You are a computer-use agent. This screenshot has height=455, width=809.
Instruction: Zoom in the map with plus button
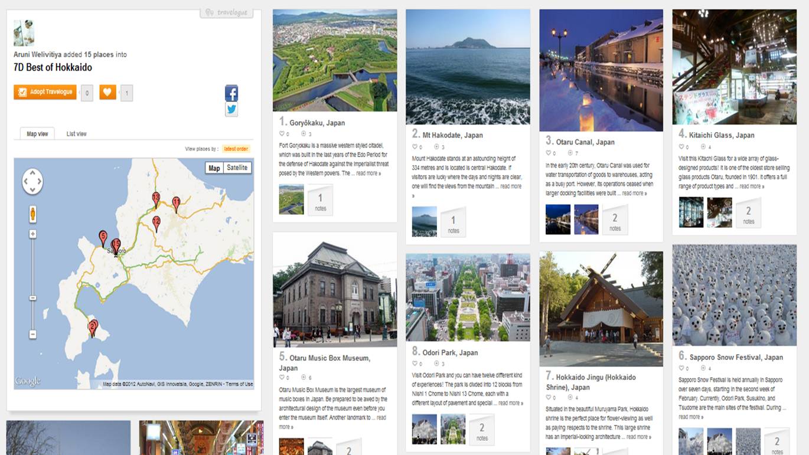32,234
